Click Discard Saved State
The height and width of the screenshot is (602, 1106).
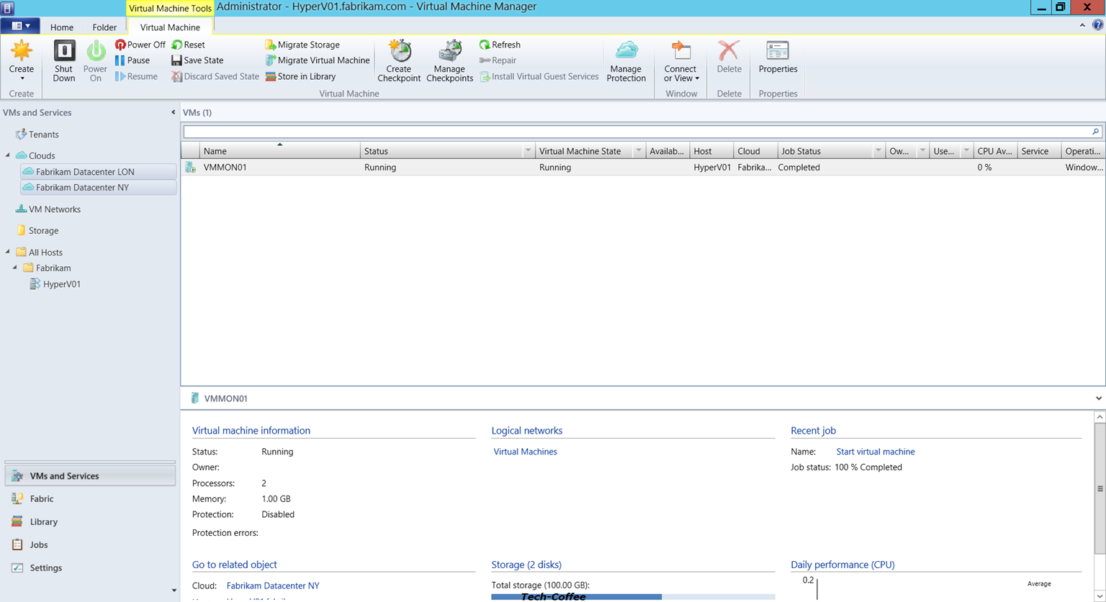pyautogui.click(x=215, y=76)
